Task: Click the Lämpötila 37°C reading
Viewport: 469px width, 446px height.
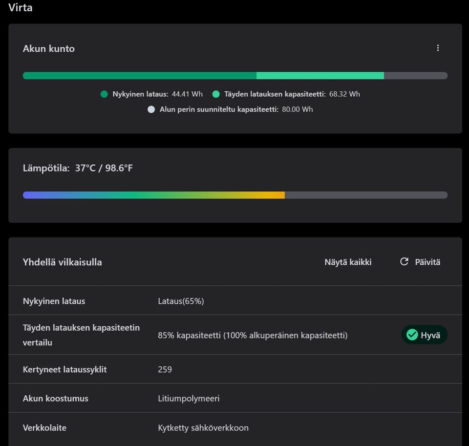Action: coord(78,169)
